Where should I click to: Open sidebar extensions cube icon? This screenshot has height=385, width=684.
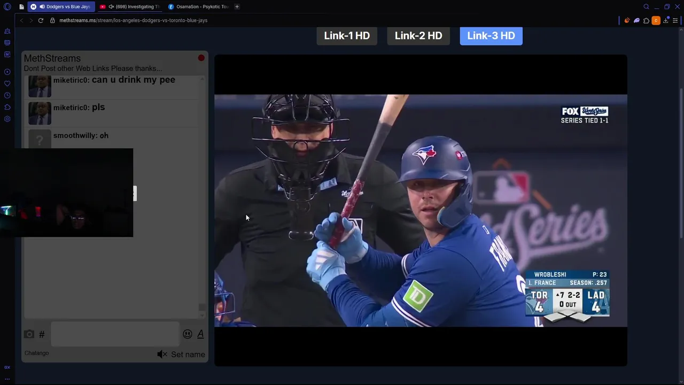[x=7, y=107]
